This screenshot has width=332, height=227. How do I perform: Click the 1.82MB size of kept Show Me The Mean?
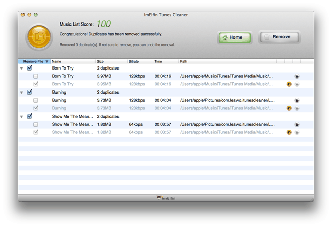pos(104,124)
